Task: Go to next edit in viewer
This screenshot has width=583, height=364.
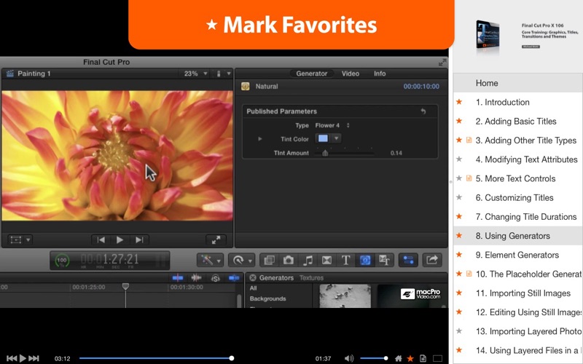Action: coord(139,240)
